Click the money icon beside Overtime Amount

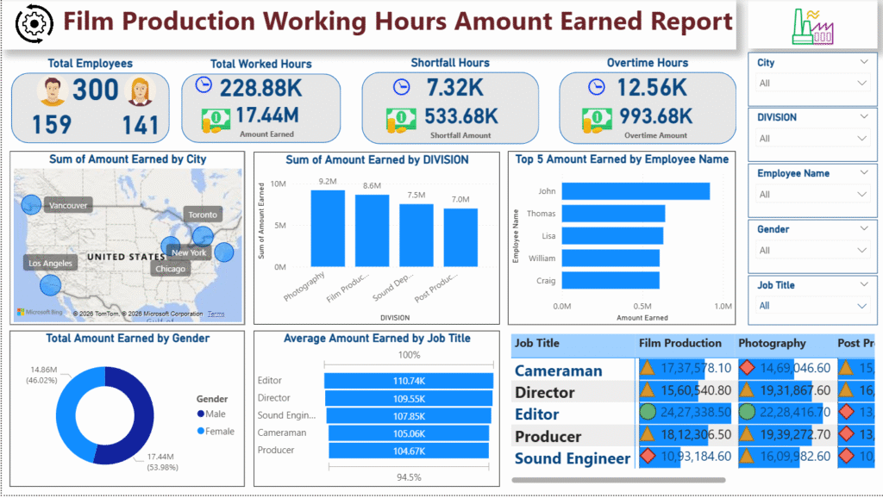point(596,117)
